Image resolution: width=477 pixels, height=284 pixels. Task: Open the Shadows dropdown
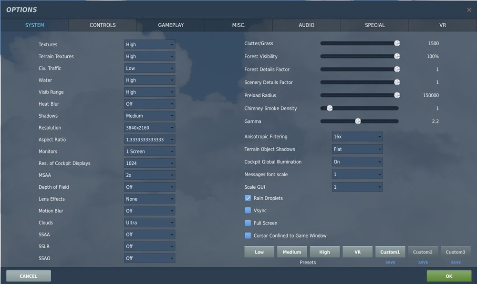click(149, 116)
